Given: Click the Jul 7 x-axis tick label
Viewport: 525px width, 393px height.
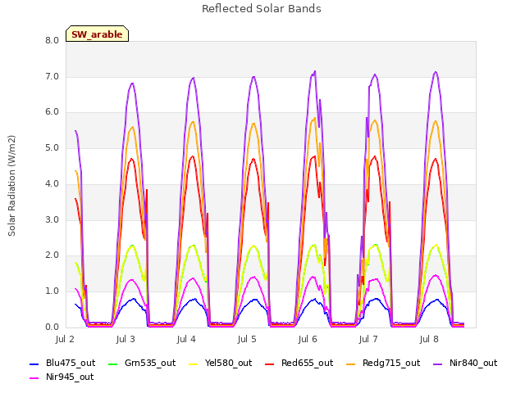Looking at the screenshot, I should tap(368, 340).
